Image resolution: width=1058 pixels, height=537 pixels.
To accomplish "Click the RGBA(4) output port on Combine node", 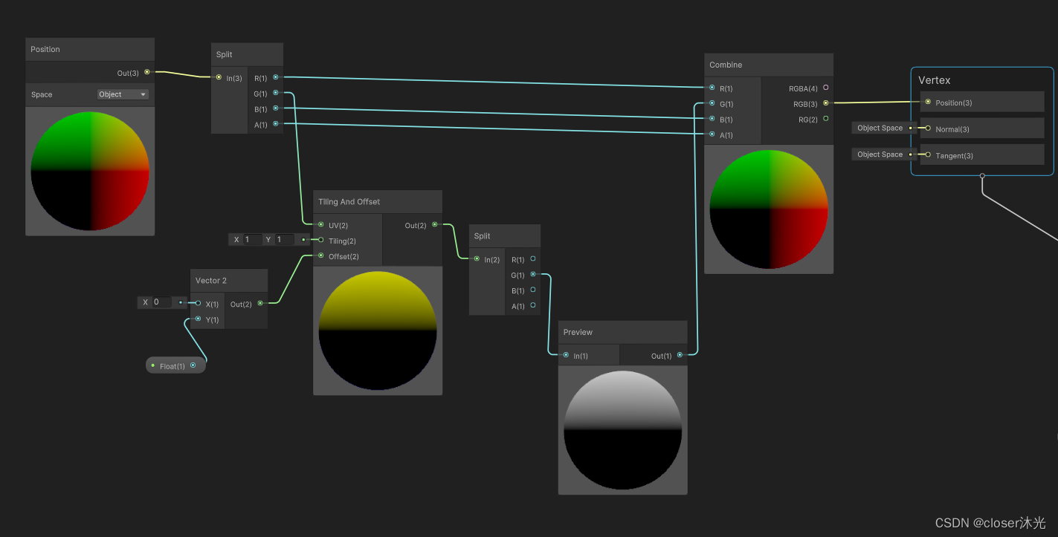I will 825,88.
